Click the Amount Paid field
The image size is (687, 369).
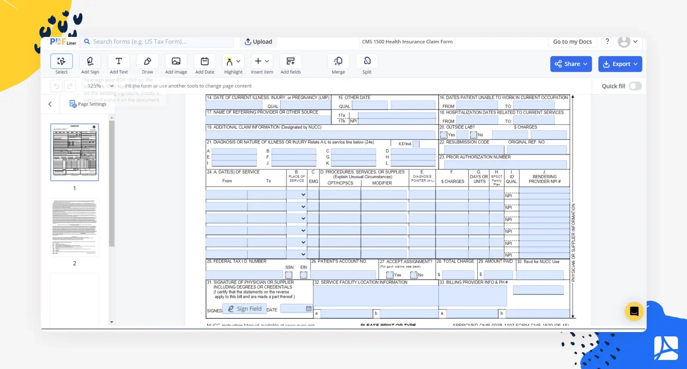(x=498, y=275)
